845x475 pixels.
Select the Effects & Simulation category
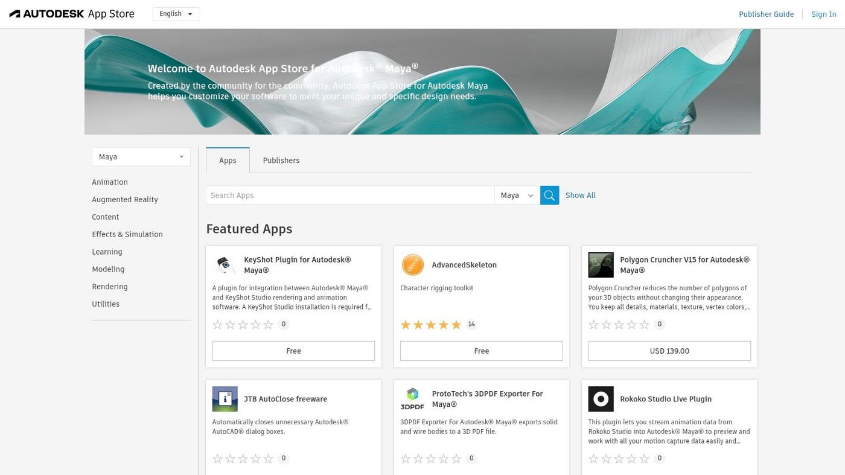[127, 235]
